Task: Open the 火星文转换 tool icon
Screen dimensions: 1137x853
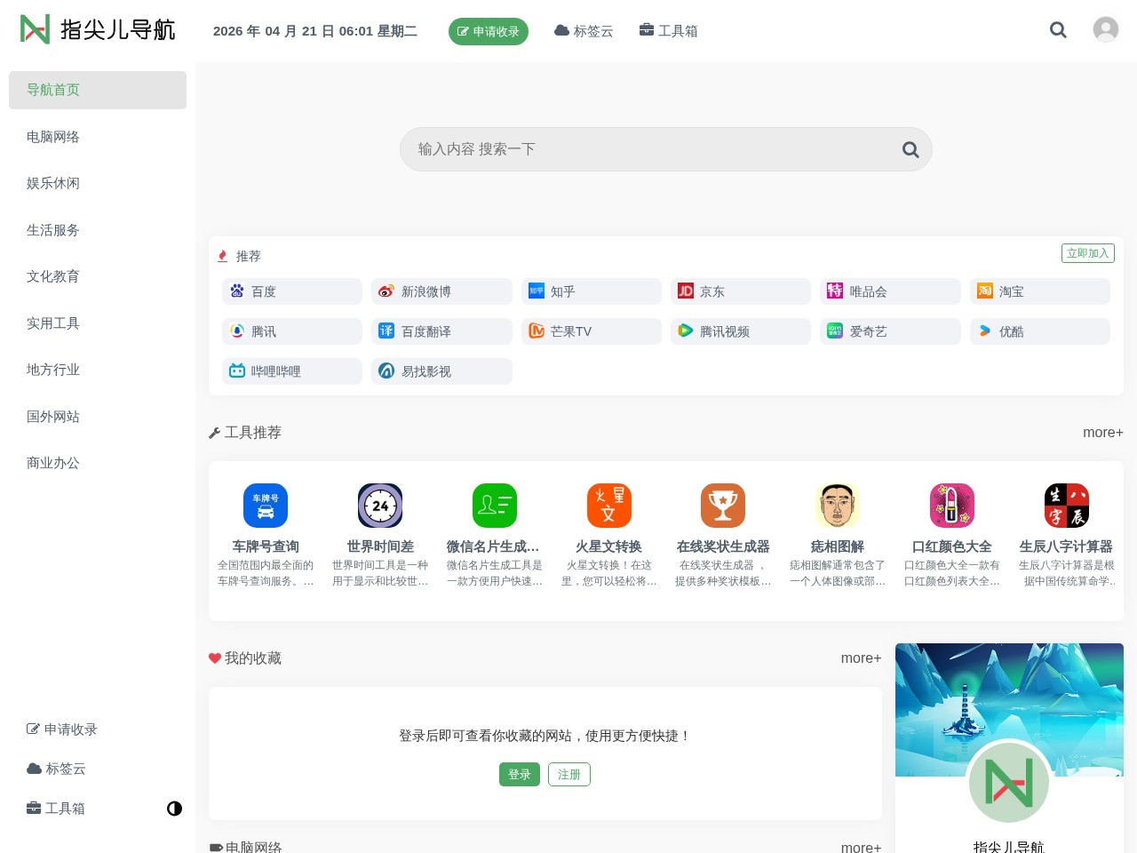Action: point(608,505)
